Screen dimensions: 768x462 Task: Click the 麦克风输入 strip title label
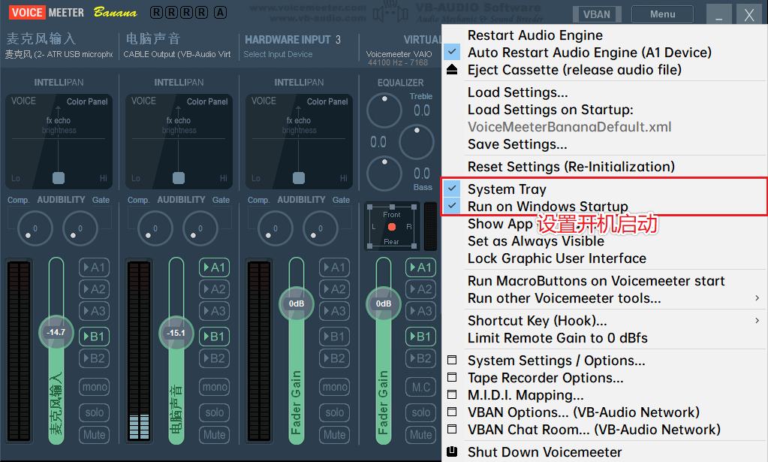[41, 38]
